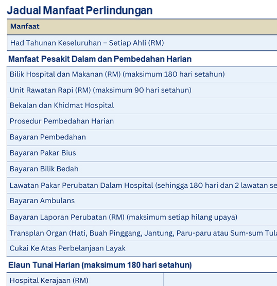Select 'Hospital Kerajaan (RM)' cell
This screenshot has height=286, width=277.
[x=85, y=280]
